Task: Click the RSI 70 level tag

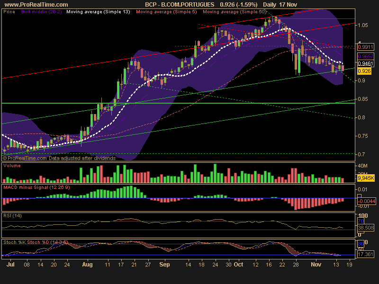Action: (361, 221)
